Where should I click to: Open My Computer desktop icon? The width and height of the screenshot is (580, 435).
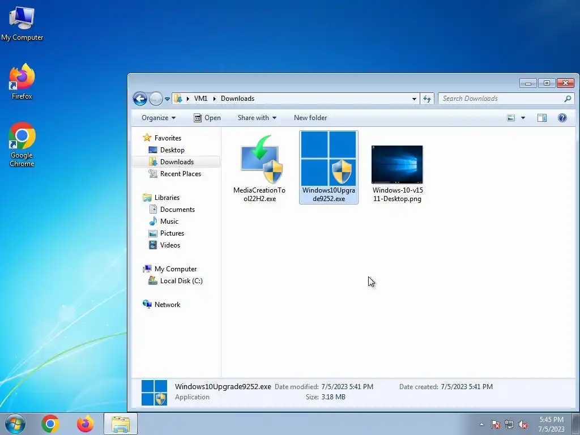(22, 23)
